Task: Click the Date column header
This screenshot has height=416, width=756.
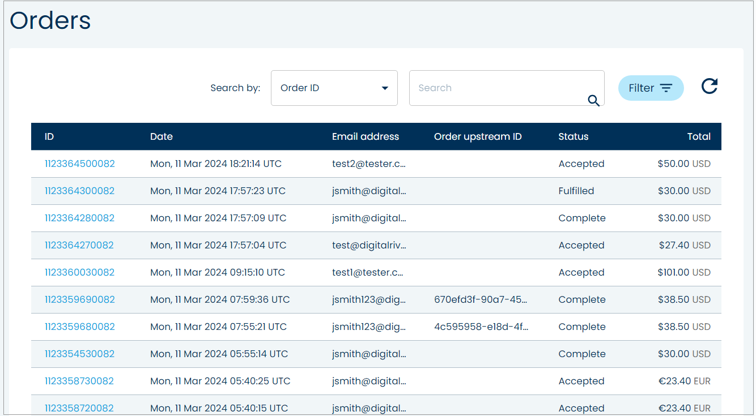Action: pos(162,137)
